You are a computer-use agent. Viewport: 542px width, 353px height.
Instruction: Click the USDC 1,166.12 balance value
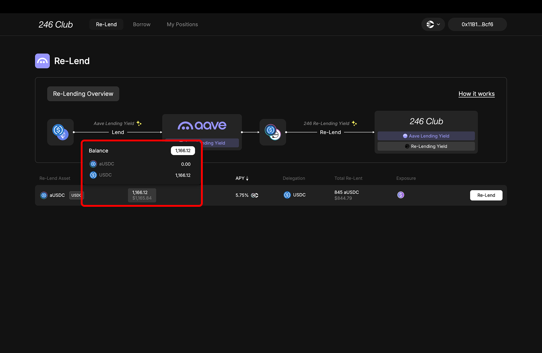183,175
